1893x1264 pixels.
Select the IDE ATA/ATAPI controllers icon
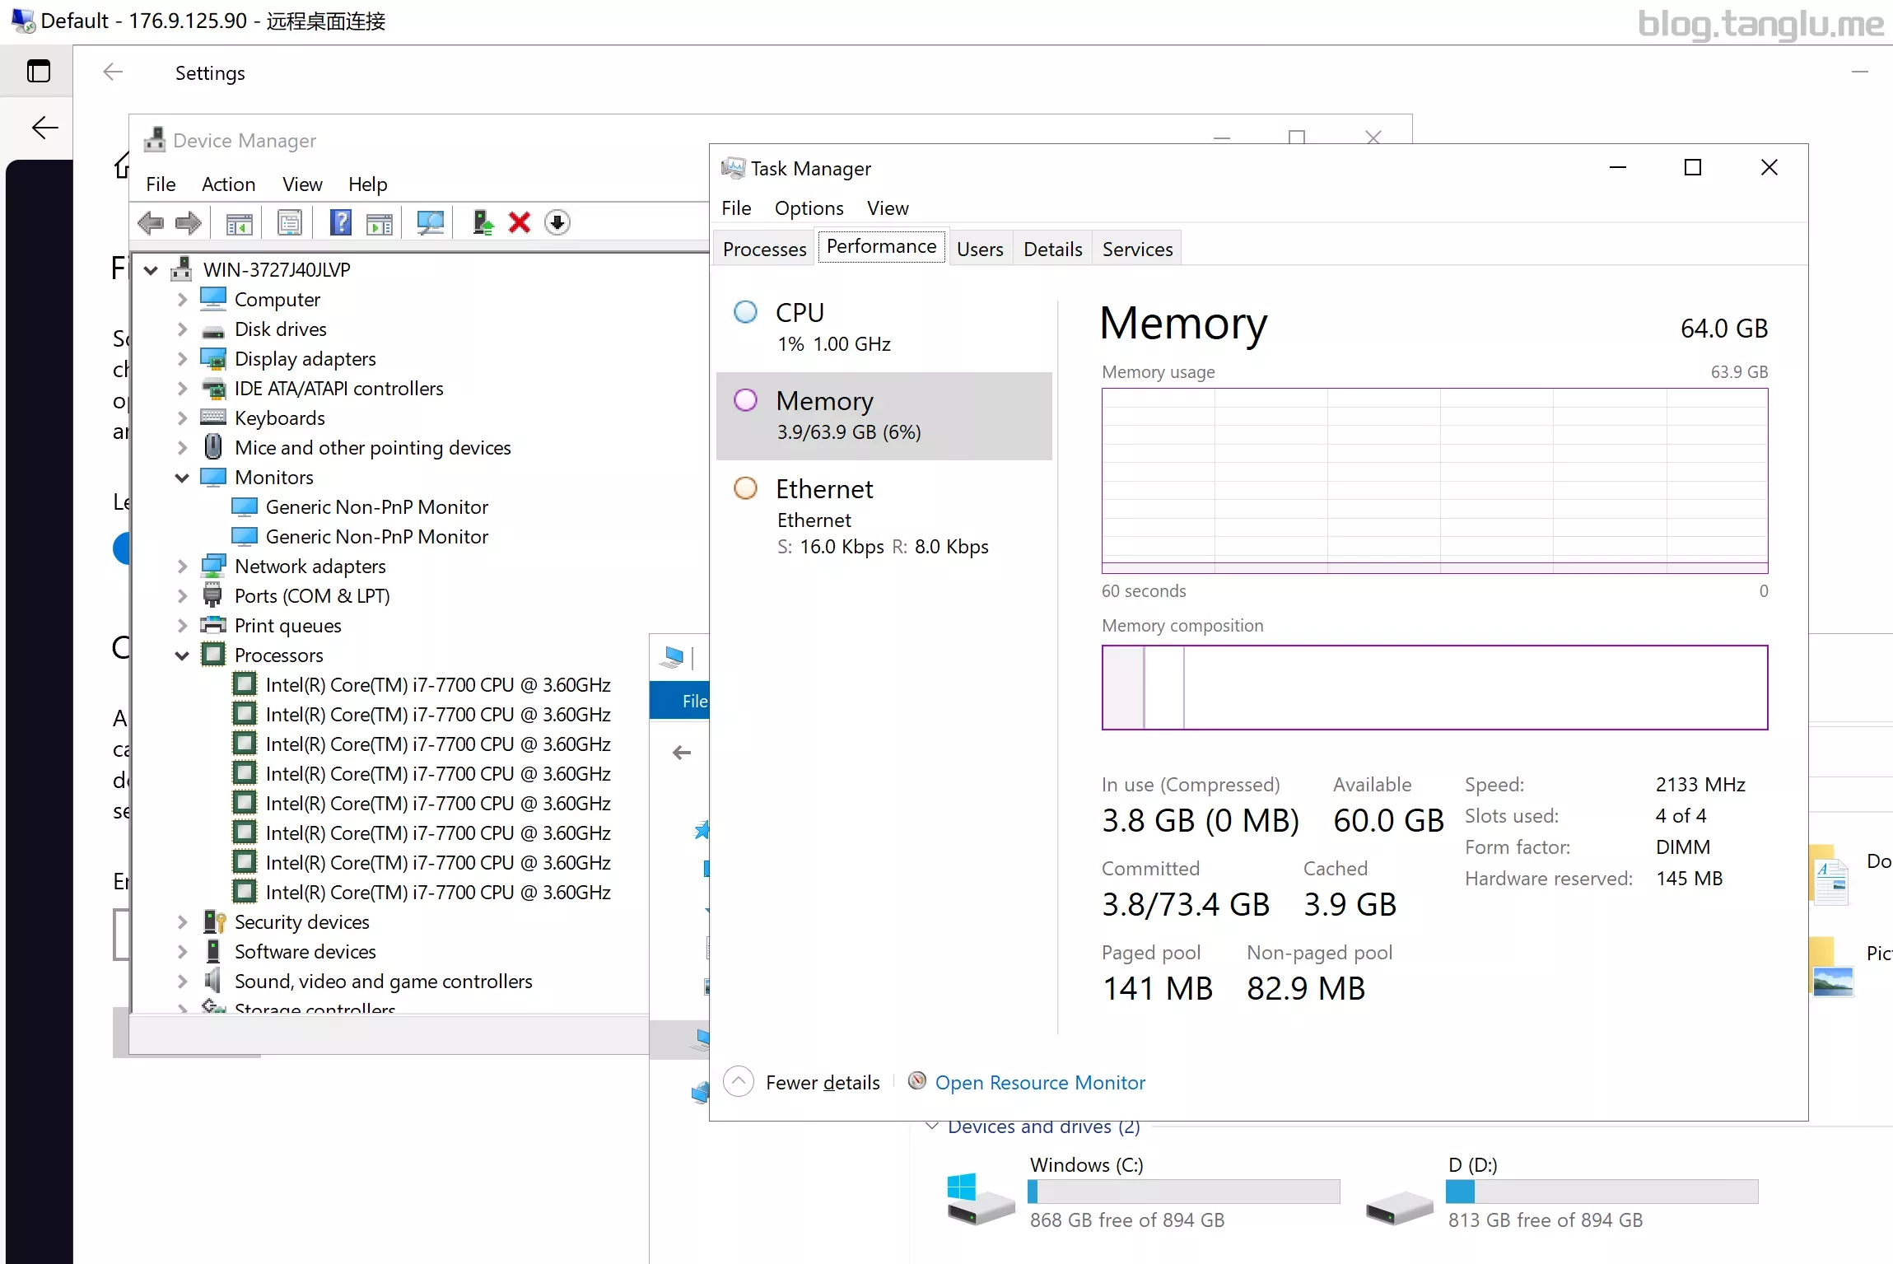coord(213,388)
